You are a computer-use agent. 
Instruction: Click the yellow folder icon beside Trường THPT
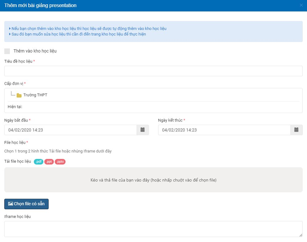[19, 95]
